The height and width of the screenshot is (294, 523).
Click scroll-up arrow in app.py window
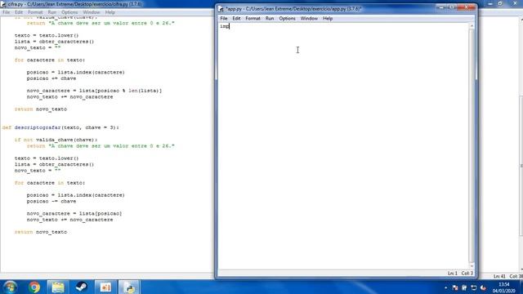pyautogui.click(x=472, y=26)
